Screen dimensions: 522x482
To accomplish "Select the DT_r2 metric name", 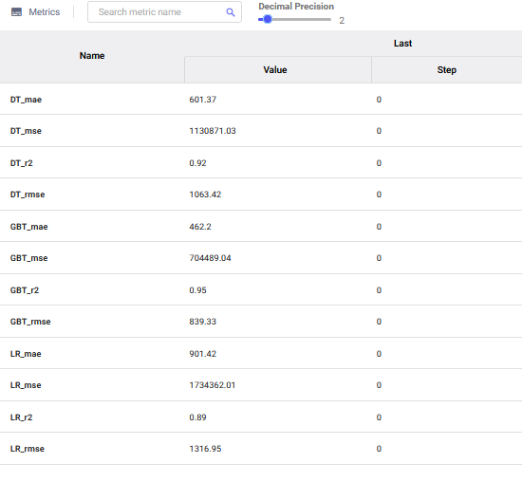I will [22, 163].
